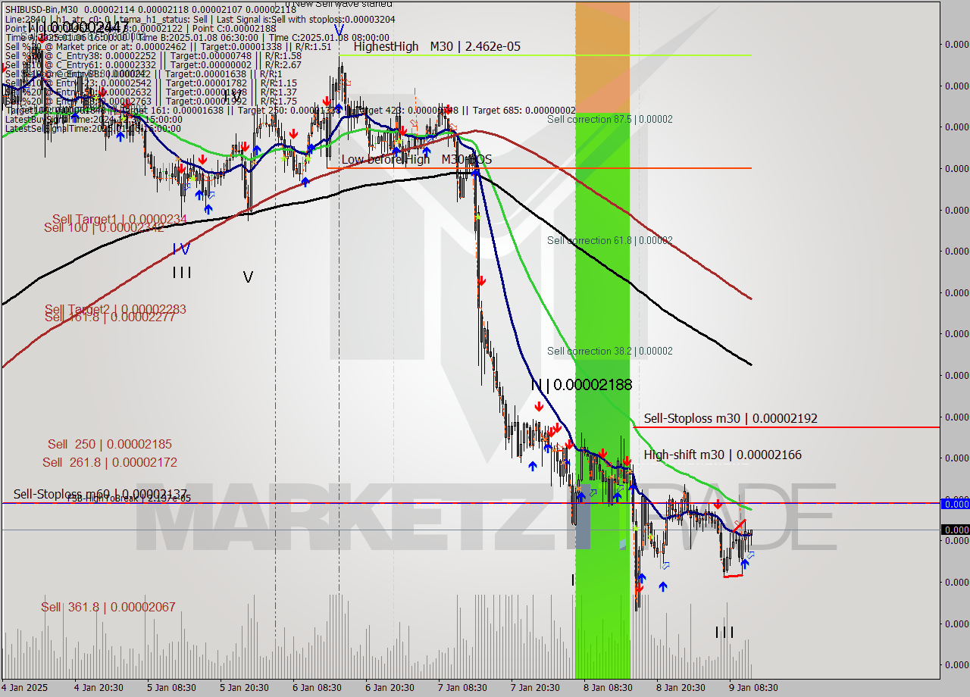This screenshot has width=970, height=697.
Task: Click the orange zone atop the green band
Action: coord(602,57)
